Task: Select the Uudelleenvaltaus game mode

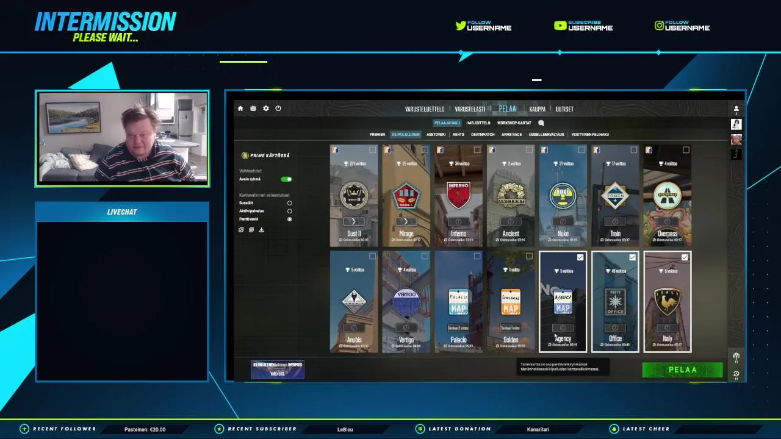Action: [x=546, y=134]
